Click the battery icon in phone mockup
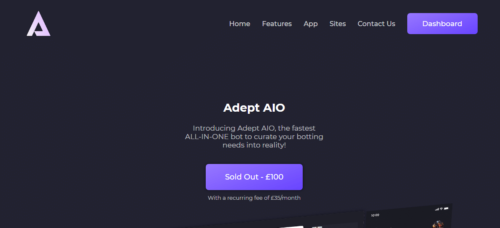Image resolution: width=500 pixels, height=228 pixels. [446, 208]
